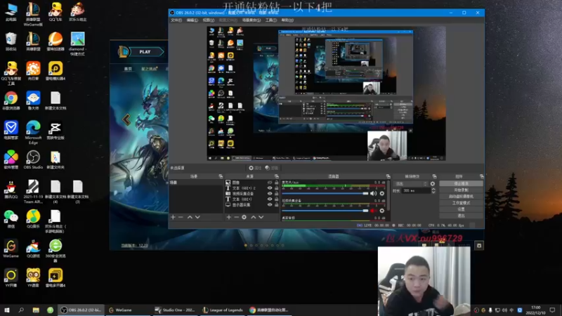Open settings gear for first mixer channel

(382, 194)
